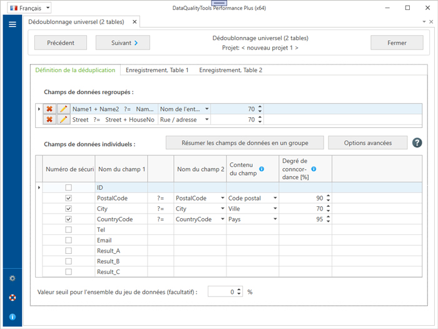Open City field 2 dropdown
Screen dimensions: 438x329
coord(222,209)
